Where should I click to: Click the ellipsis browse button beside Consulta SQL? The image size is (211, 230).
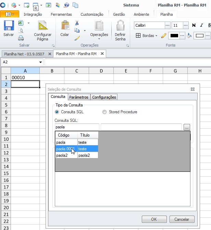[187, 127]
